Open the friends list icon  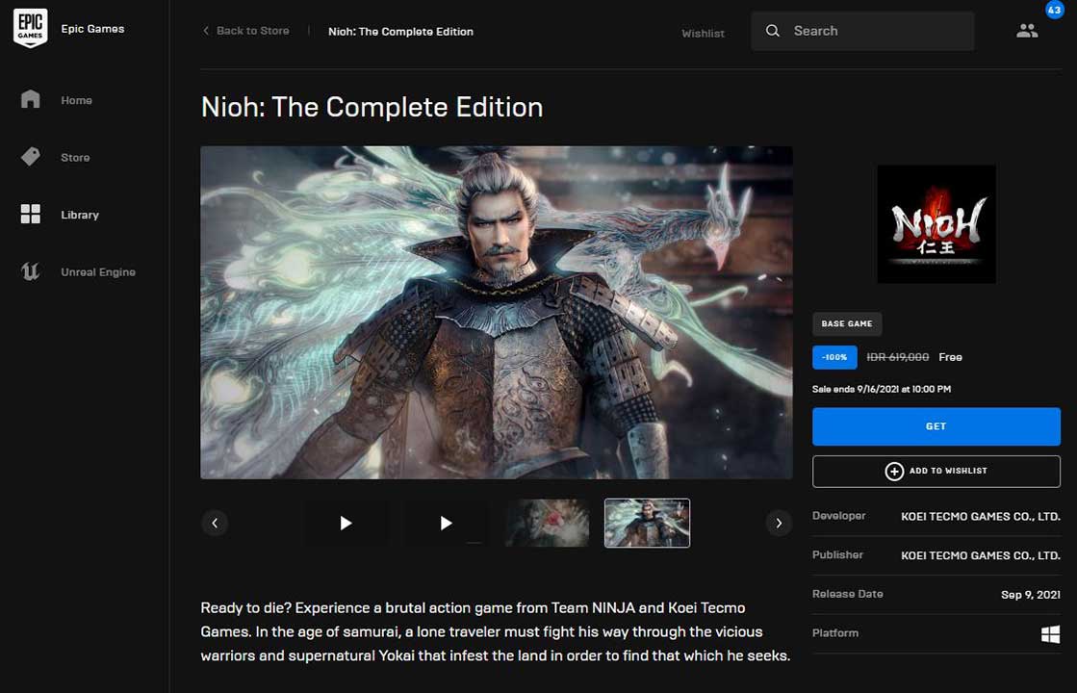[1027, 31]
